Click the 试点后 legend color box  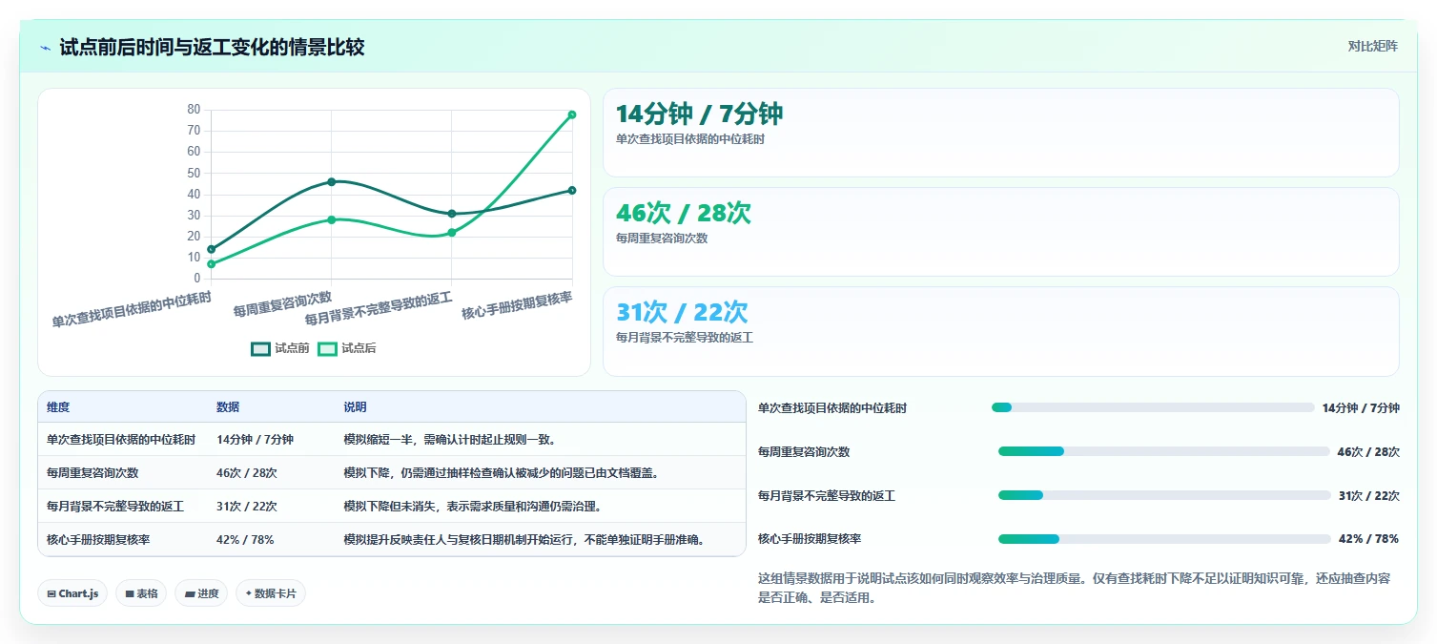[327, 348]
